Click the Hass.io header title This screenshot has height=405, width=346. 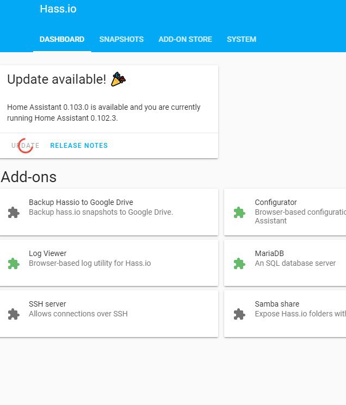pyautogui.click(x=58, y=9)
